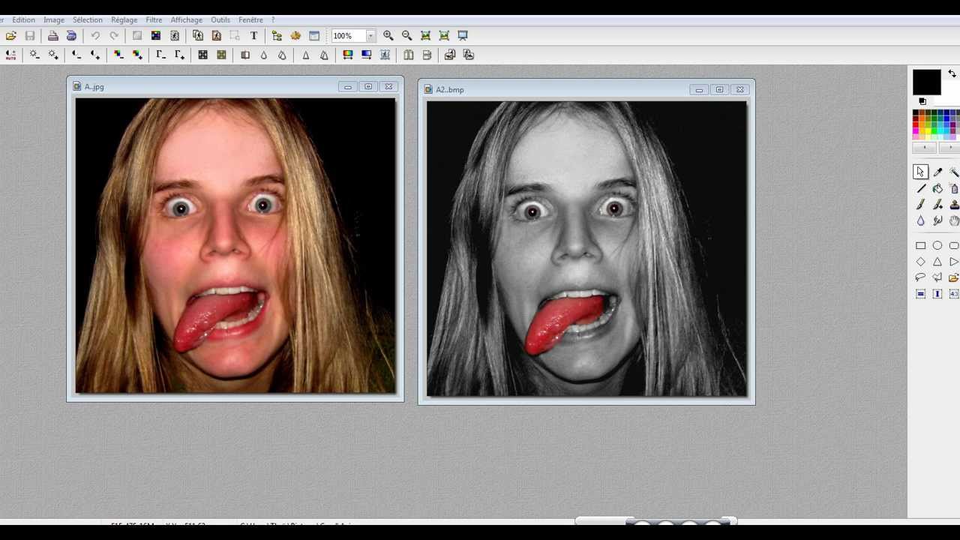Click the Brightness plus icon

click(53, 55)
